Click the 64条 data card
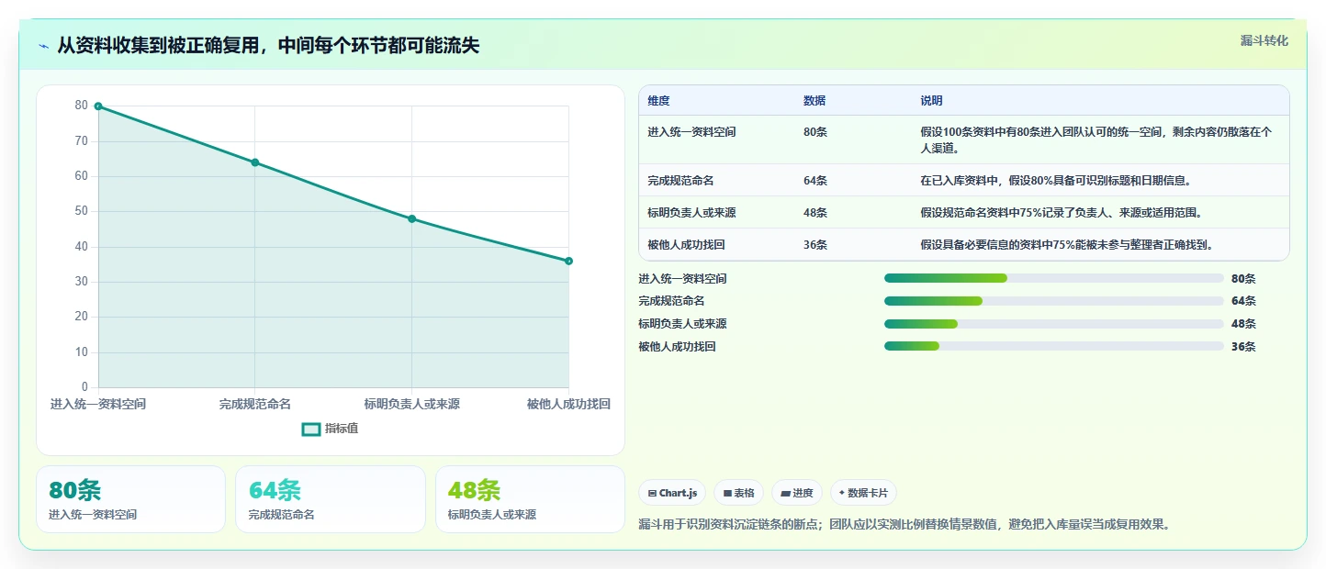The image size is (1326, 569). 331,499
